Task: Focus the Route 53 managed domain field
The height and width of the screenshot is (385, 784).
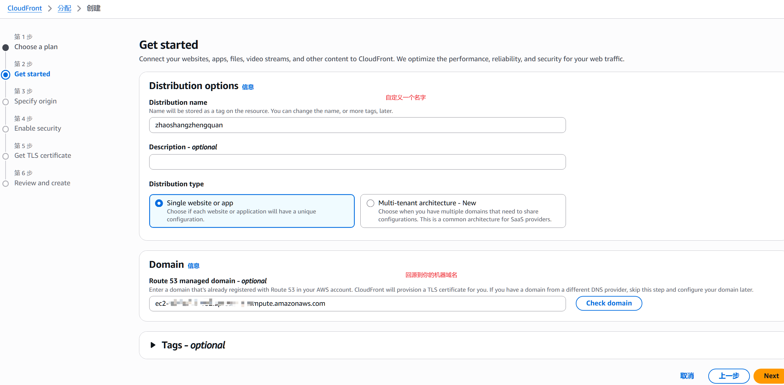Action: coord(357,303)
